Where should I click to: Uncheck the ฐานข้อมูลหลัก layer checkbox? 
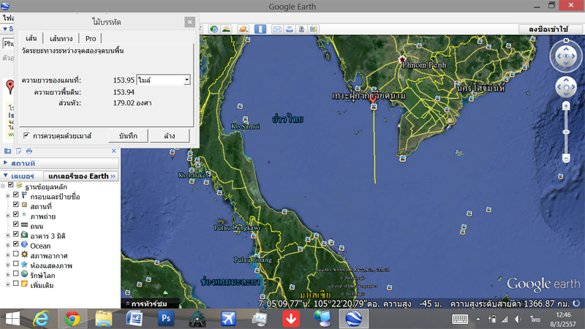click(x=11, y=185)
